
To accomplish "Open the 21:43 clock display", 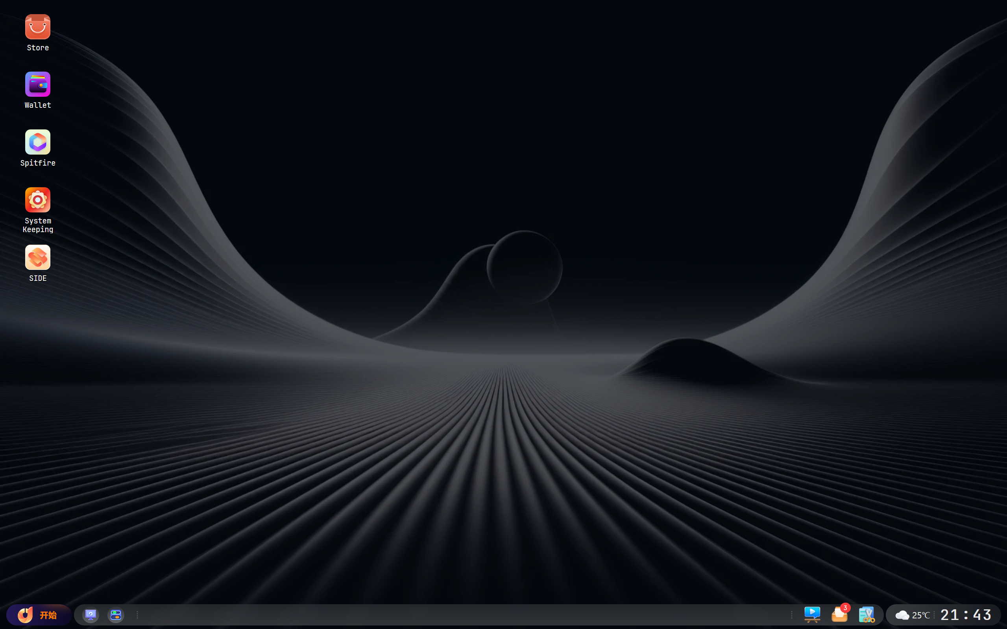I will click(x=966, y=615).
